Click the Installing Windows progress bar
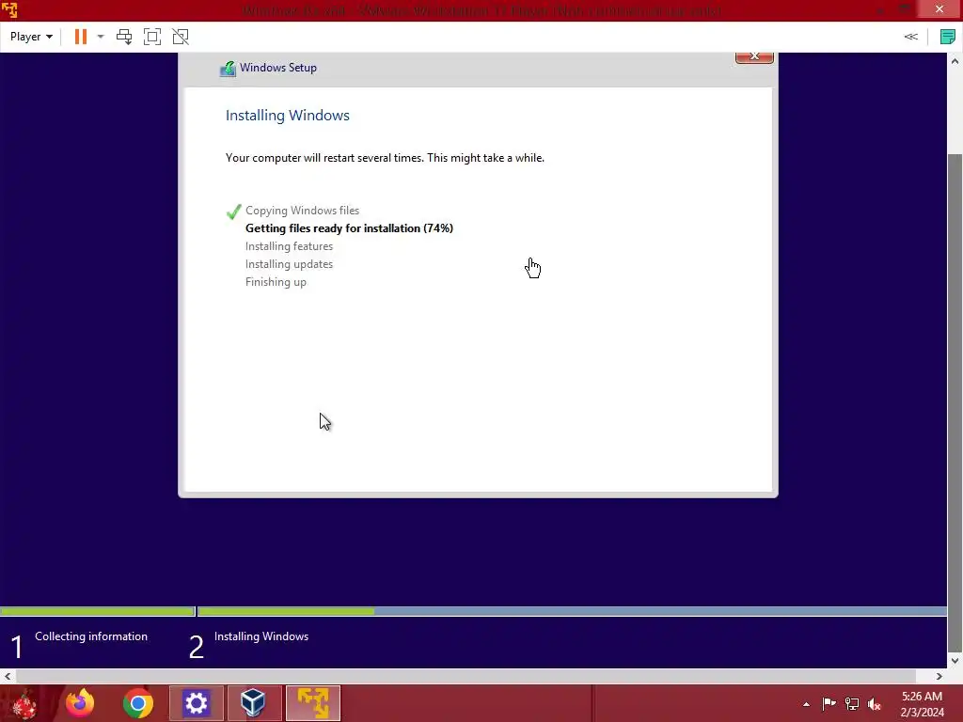Viewport: 963px width, 722px height. 573,611
